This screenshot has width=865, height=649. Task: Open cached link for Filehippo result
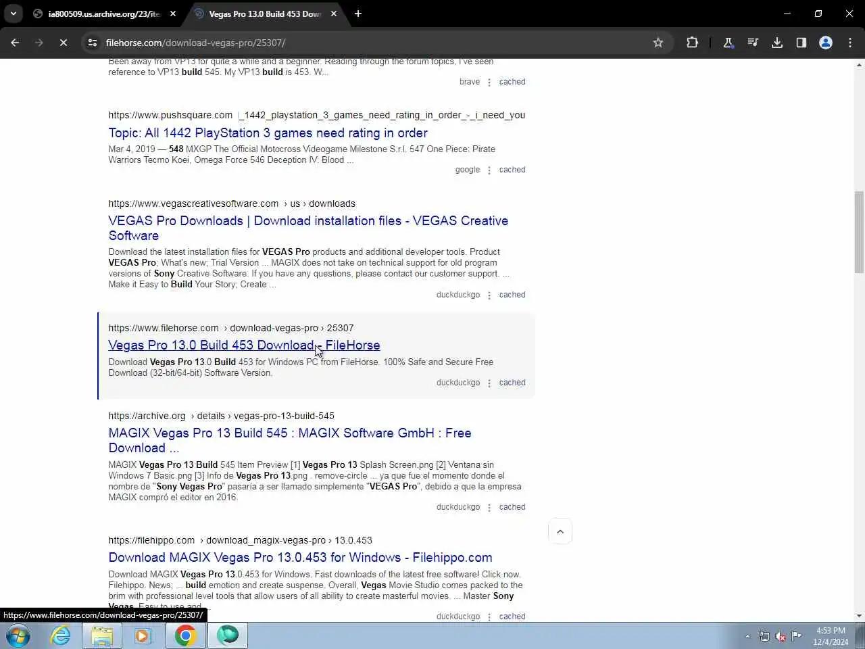coord(512,617)
